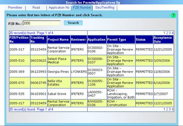
Task: Select petition number 2005-535
Action: click(17, 94)
